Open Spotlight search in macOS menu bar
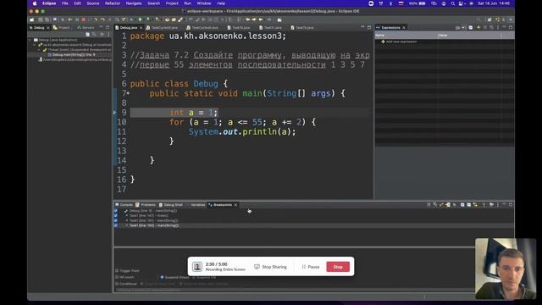Viewport: 542px width, 305px height. coord(452,3)
